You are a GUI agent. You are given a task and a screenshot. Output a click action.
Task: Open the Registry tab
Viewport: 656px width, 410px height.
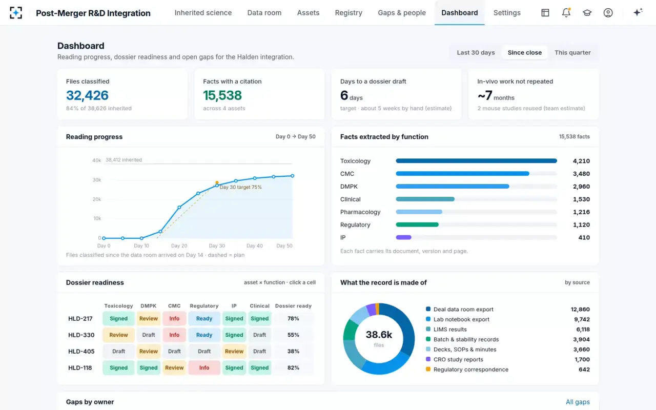tap(348, 13)
